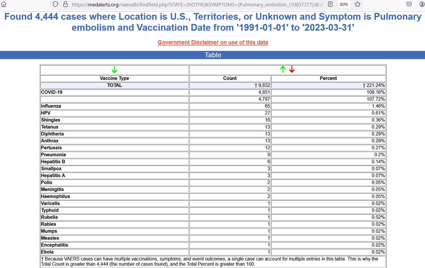This screenshot has height=268, width=425.
Task: Click the percent value 107.72%
Action: click(x=376, y=99)
